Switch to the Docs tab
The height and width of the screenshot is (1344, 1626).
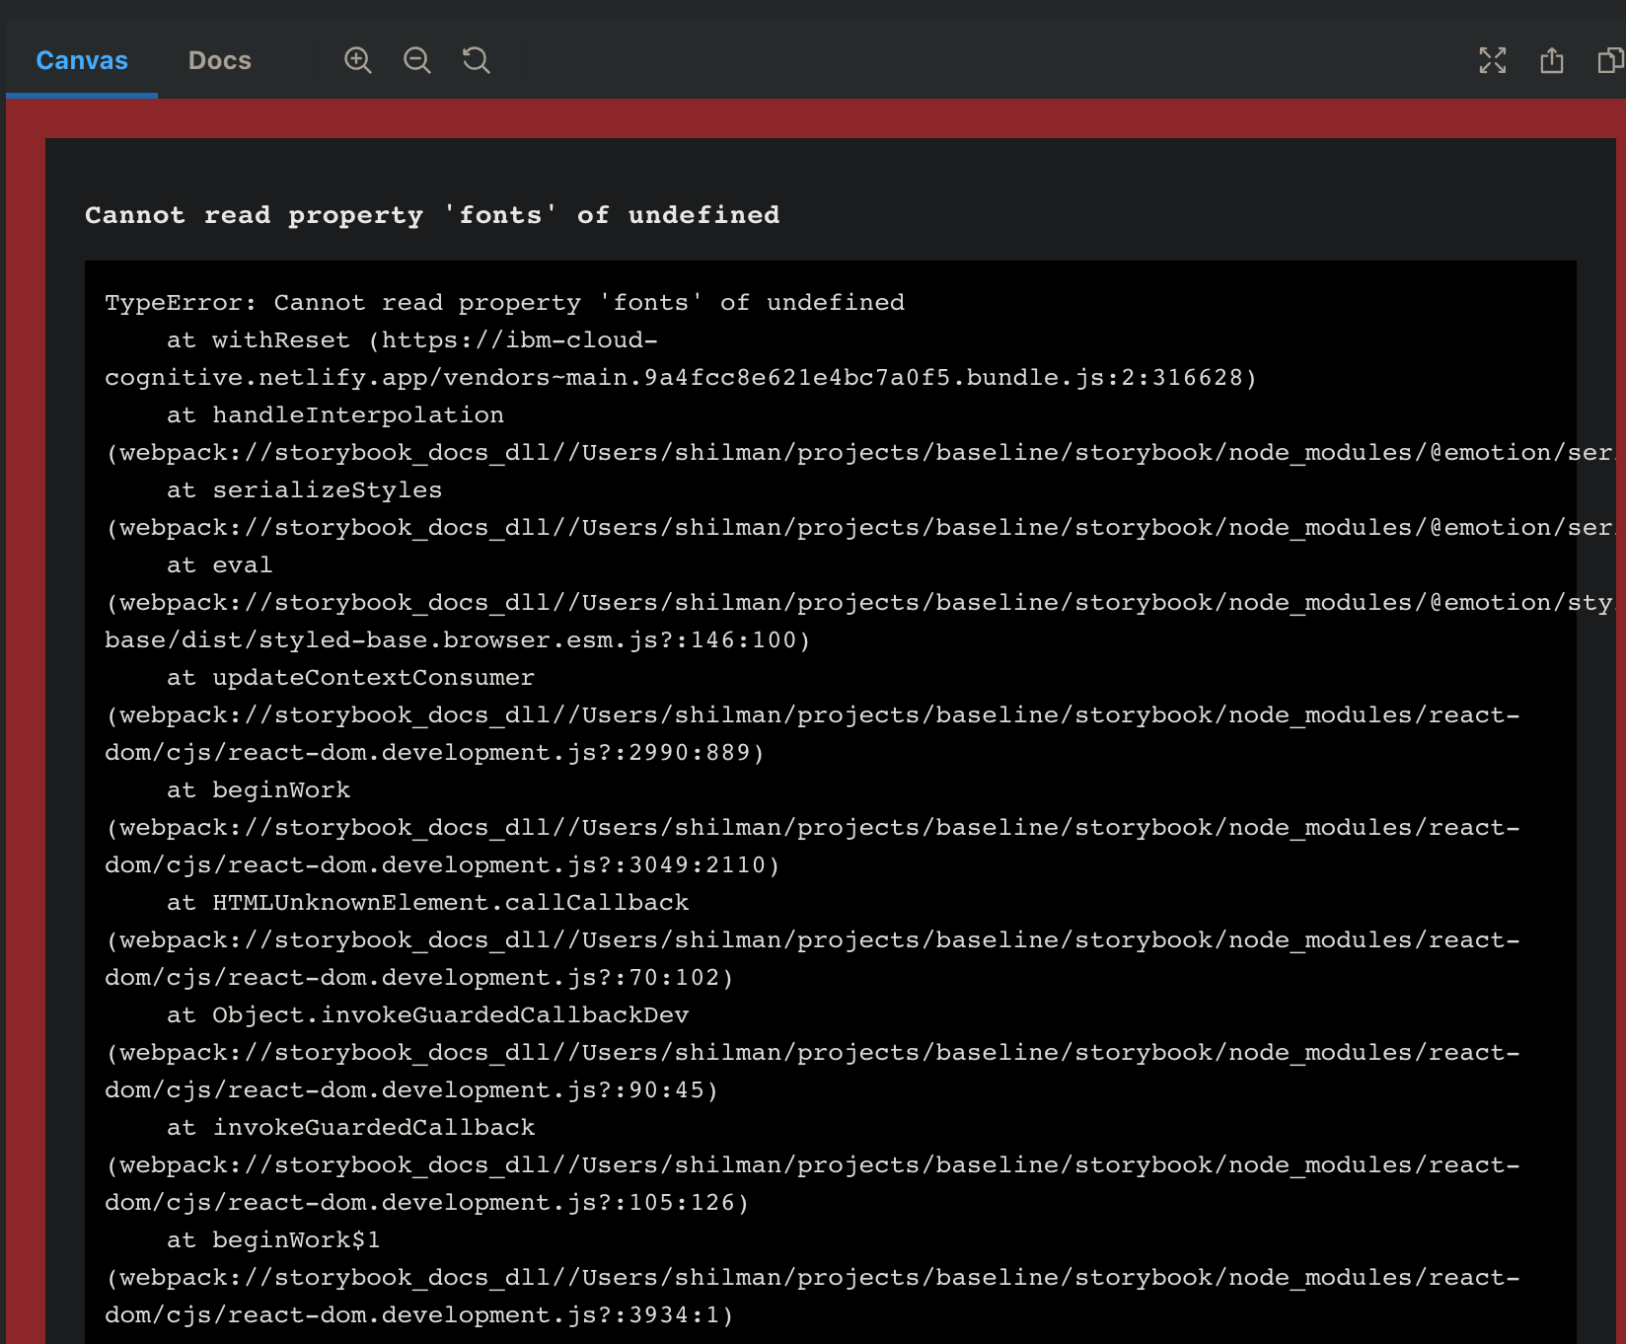(219, 60)
